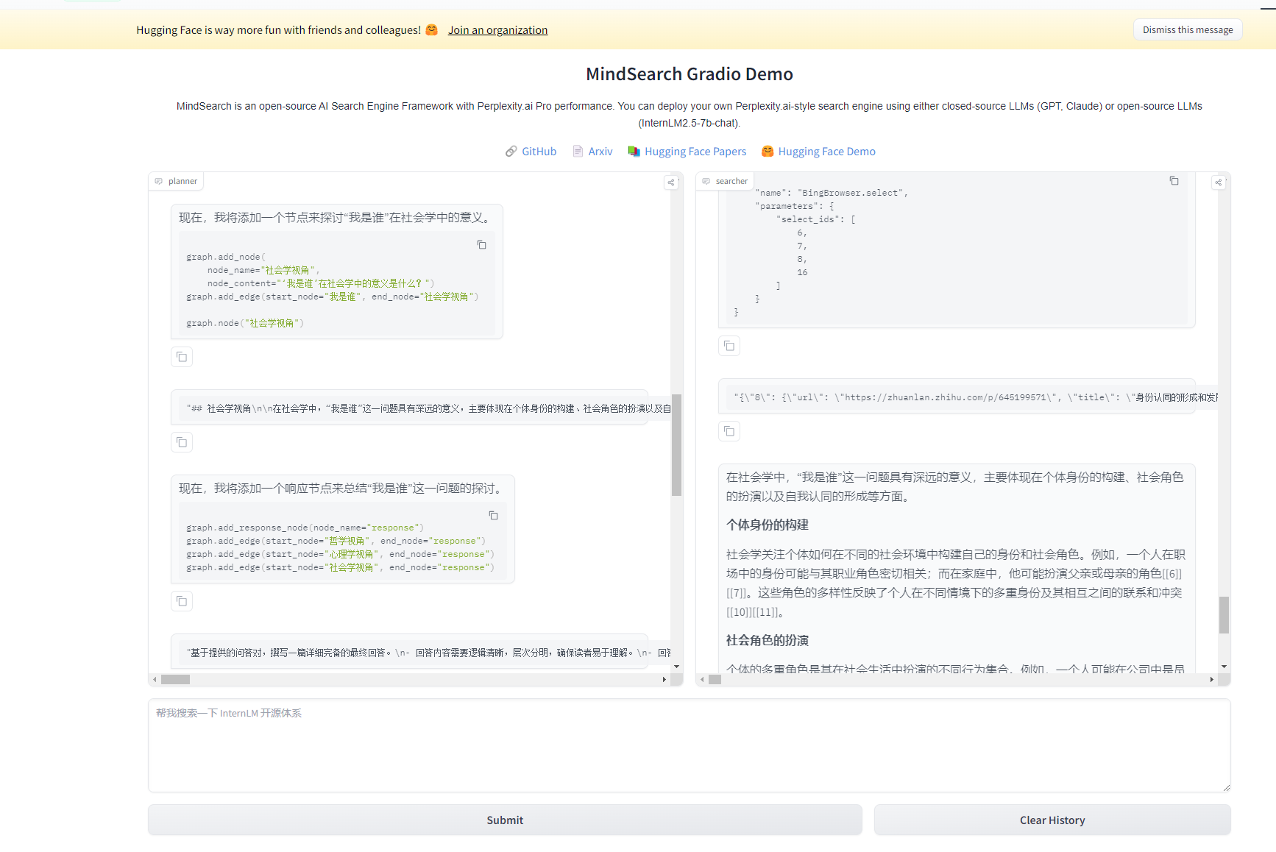The image size is (1276, 852).
Task: Open the GitHub link
Action: (x=539, y=152)
